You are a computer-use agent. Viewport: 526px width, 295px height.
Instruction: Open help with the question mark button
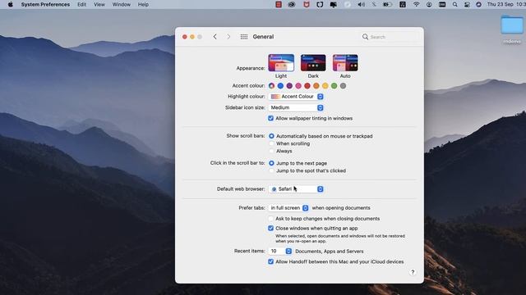pos(413,272)
